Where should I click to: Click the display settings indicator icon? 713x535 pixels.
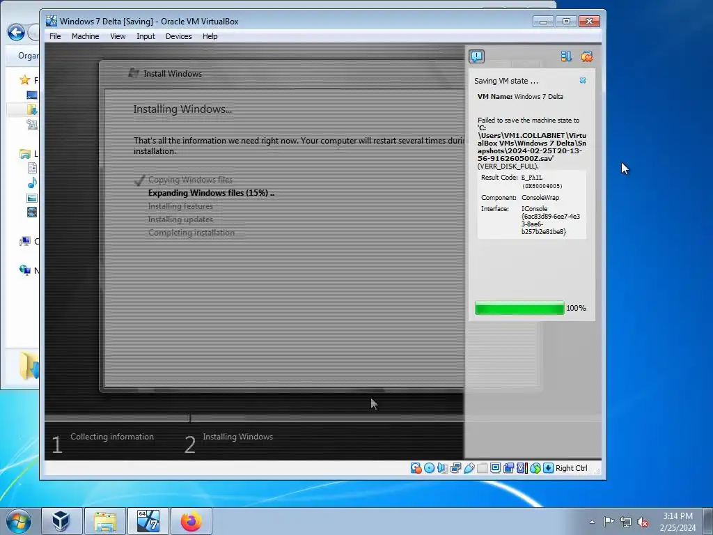click(495, 468)
